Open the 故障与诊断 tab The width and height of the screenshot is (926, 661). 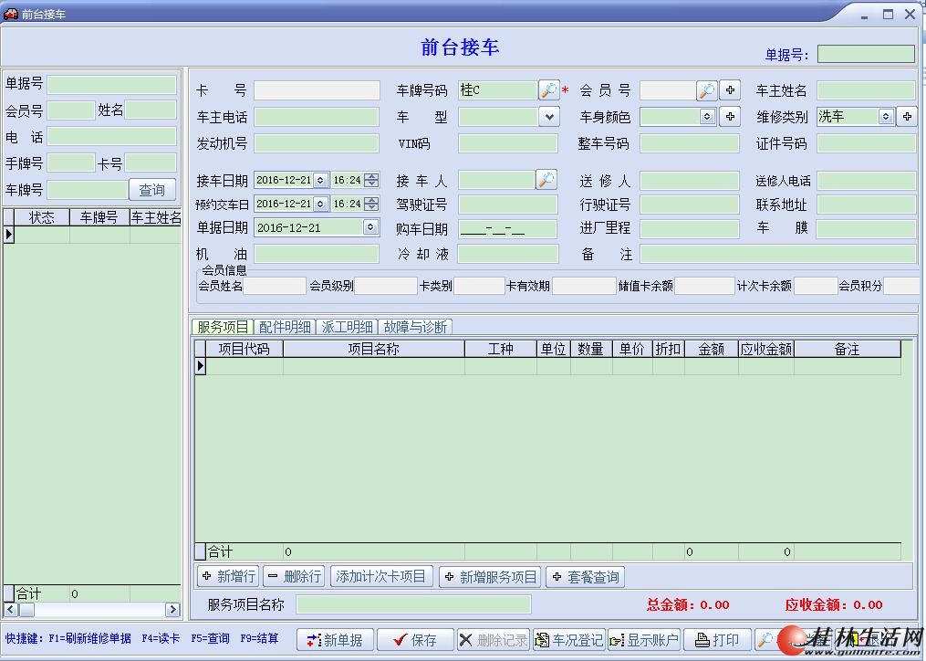(415, 327)
